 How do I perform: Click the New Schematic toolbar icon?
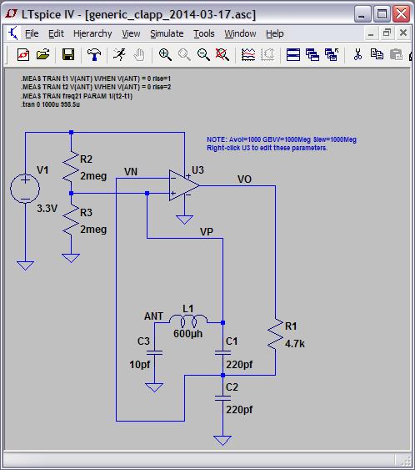(23, 55)
